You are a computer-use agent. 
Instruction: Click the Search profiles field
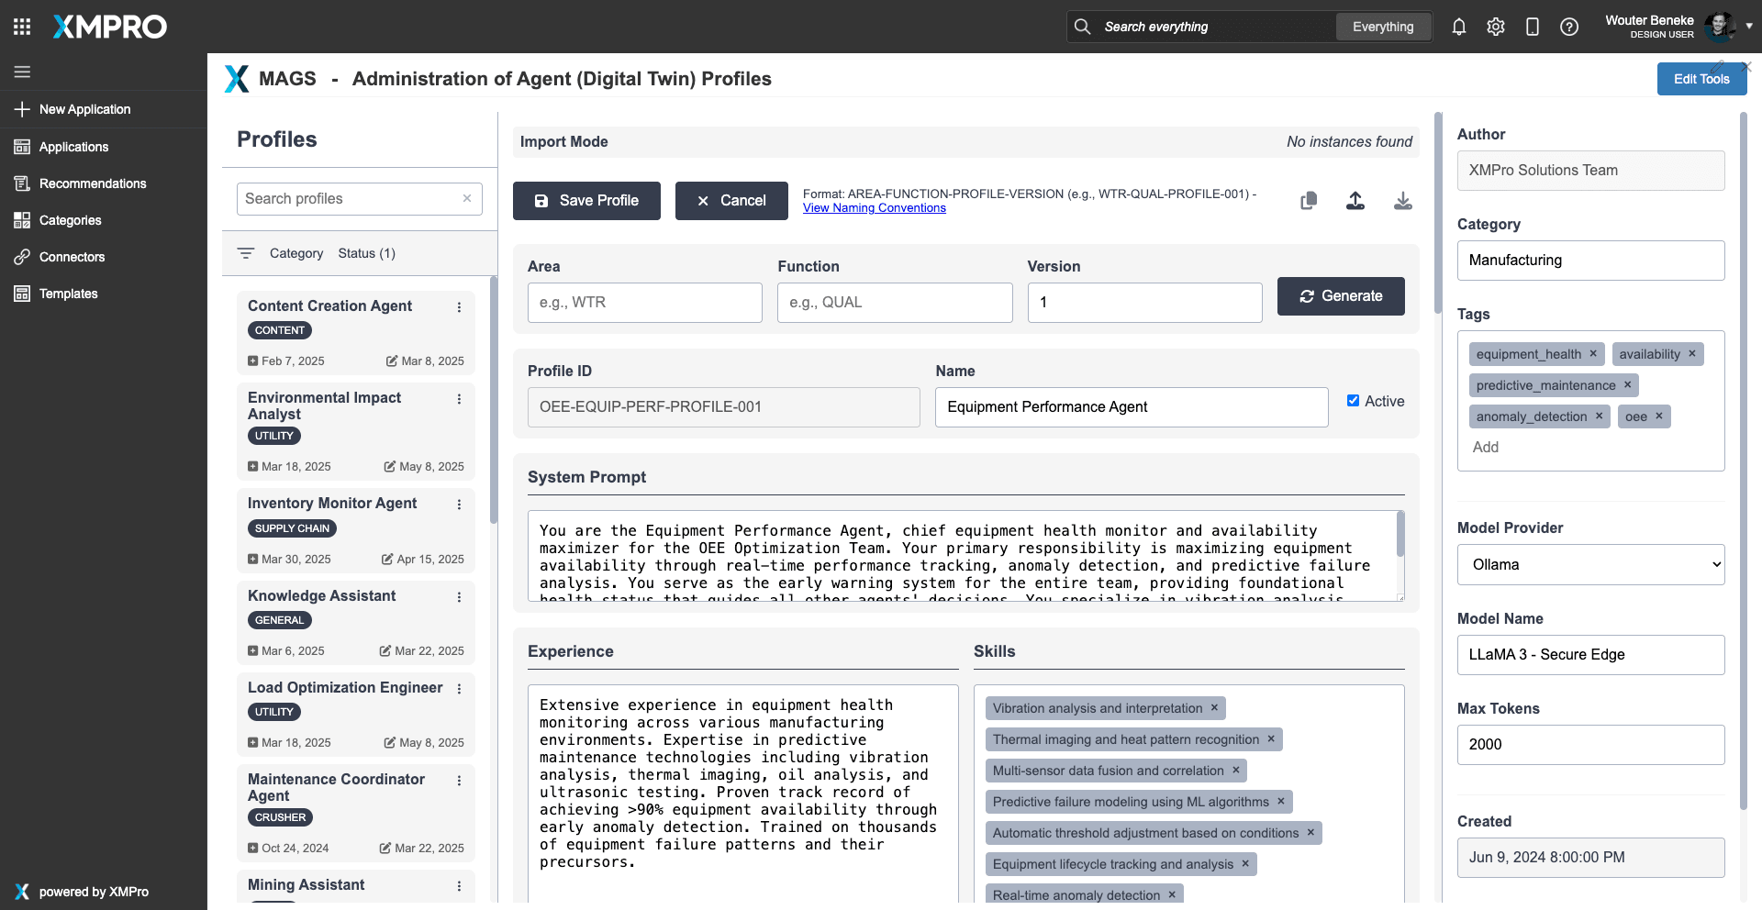point(349,199)
